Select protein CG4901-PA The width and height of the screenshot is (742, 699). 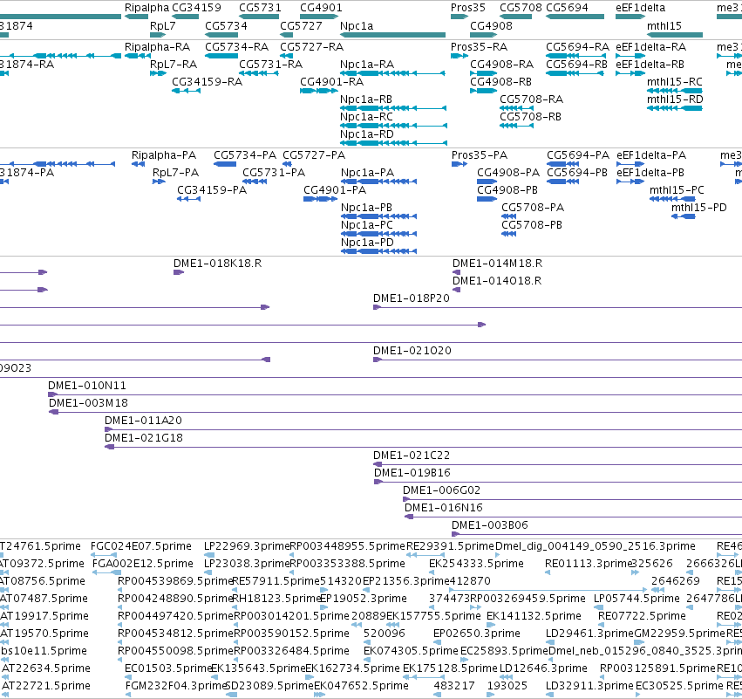tap(335, 190)
